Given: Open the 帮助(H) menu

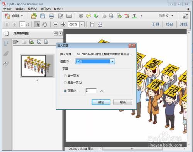Looking at the screenshot, I should [59, 9].
